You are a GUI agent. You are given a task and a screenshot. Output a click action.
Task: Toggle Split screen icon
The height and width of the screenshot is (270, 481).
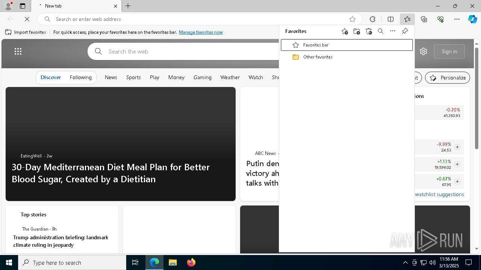pyautogui.click(x=390, y=19)
